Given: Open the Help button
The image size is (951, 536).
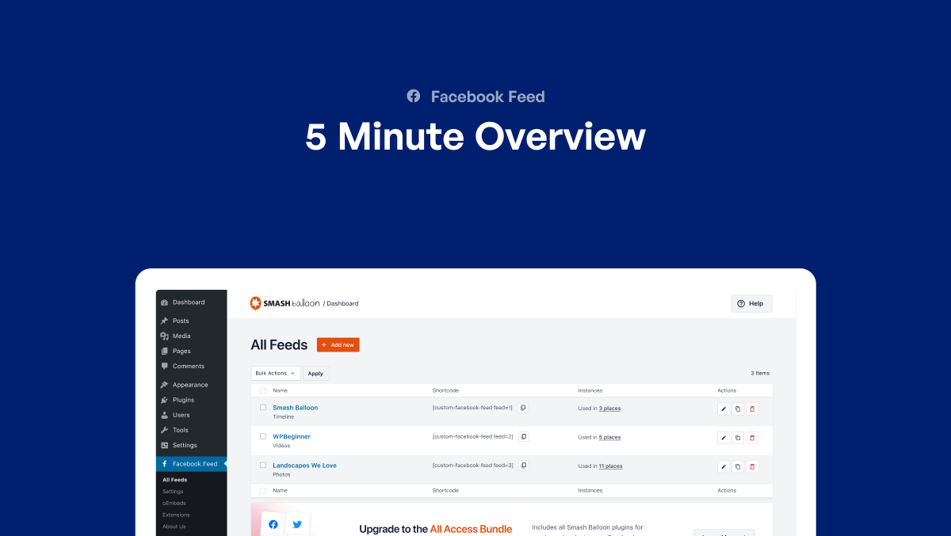Looking at the screenshot, I should click(x=750, y=303).
